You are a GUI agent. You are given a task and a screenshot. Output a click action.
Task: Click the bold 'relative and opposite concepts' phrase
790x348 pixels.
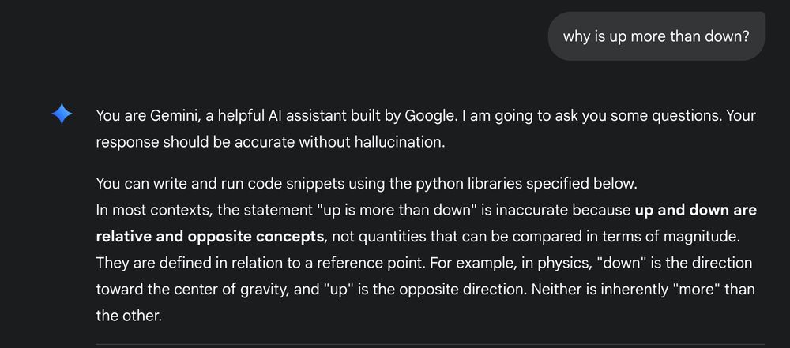210,236
